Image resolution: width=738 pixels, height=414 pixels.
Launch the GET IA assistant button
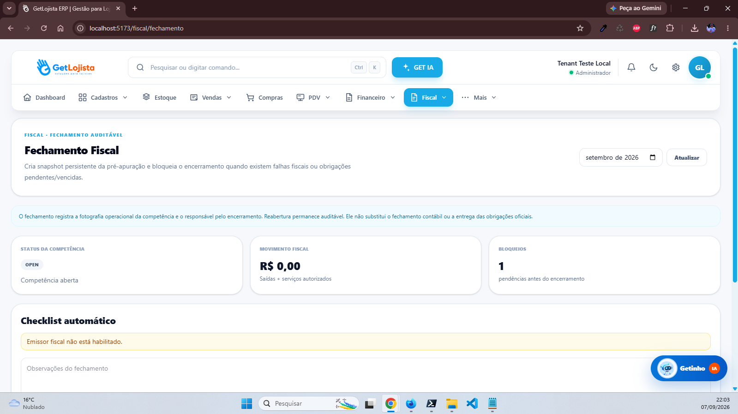(417, 67)
